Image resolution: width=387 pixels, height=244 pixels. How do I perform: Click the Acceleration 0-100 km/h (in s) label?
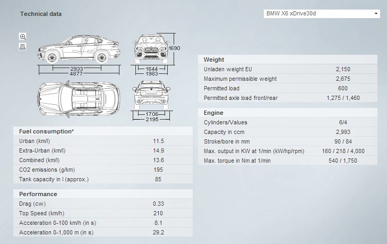click(x=57, y=223)
